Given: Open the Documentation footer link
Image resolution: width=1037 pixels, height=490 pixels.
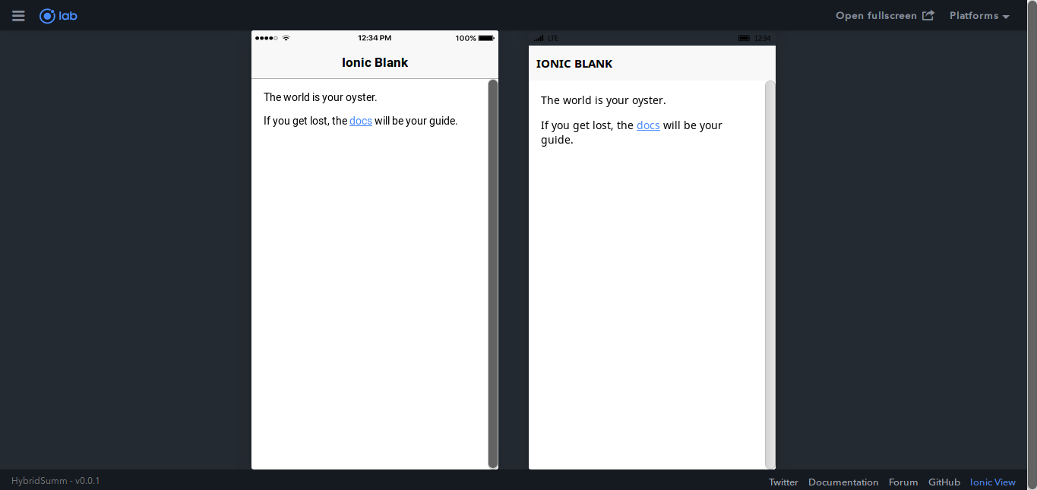Looking at the screenshot, I should (x=843, y=482).
